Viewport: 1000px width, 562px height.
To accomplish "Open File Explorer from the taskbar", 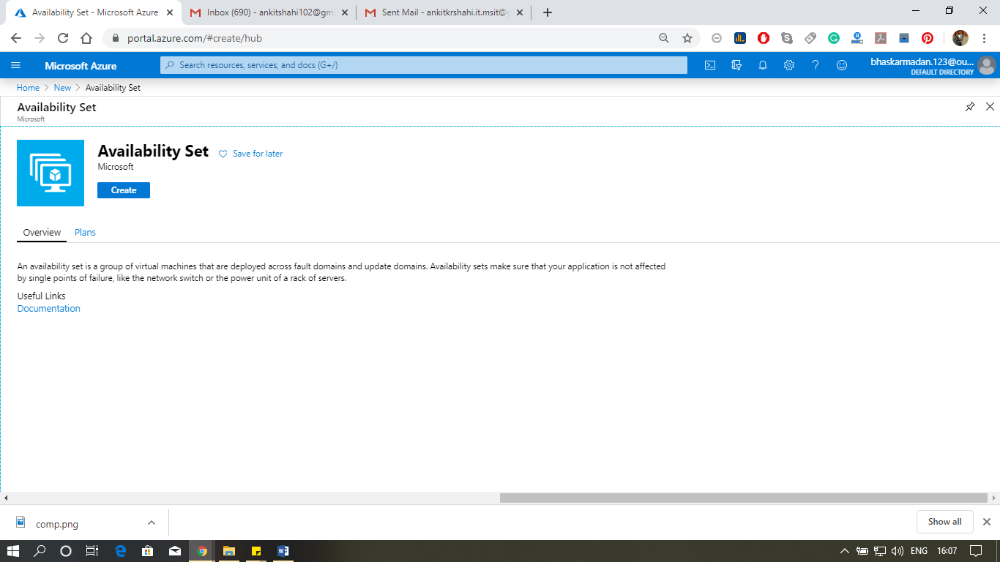I will click(229, 551).
